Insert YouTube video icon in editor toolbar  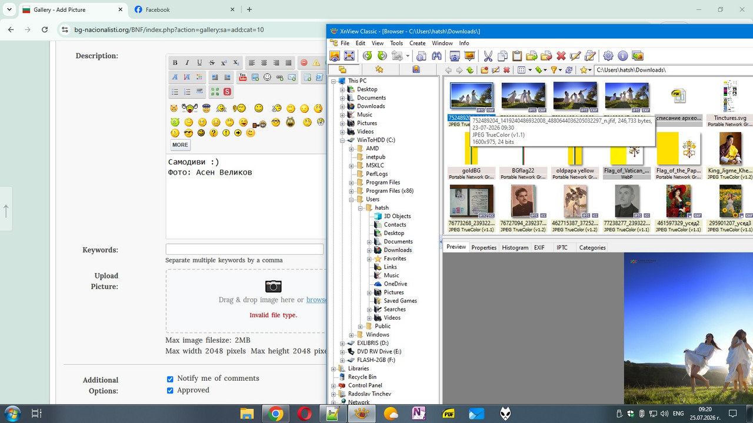[242, 77]
